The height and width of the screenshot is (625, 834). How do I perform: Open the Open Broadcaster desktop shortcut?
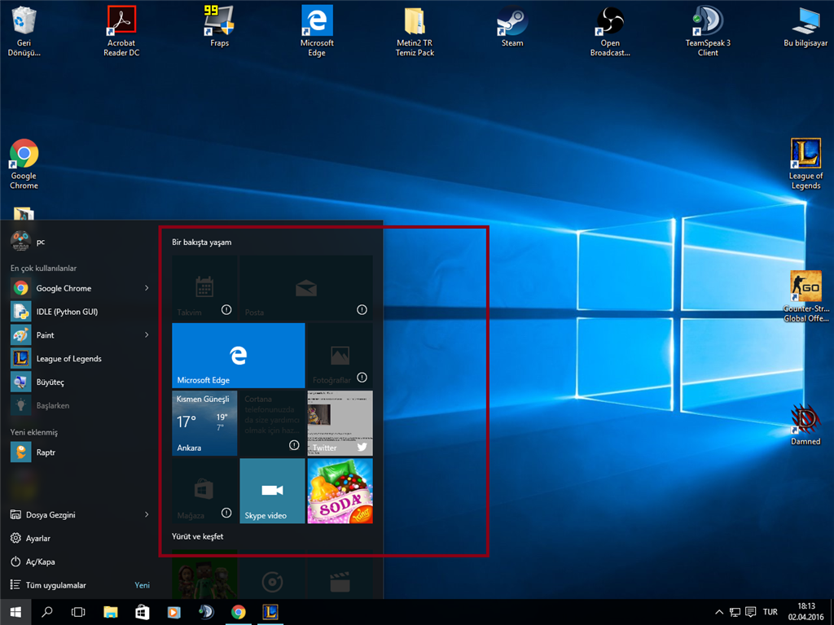click(610, 31)
